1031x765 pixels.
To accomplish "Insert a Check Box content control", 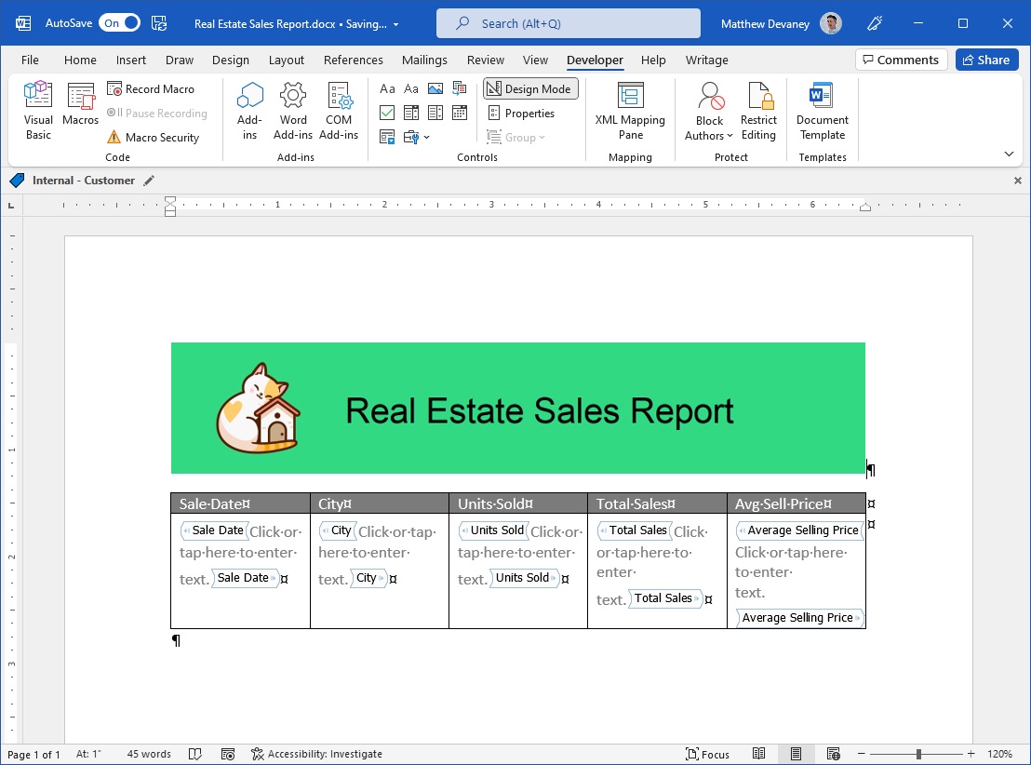I will point(386,113).
